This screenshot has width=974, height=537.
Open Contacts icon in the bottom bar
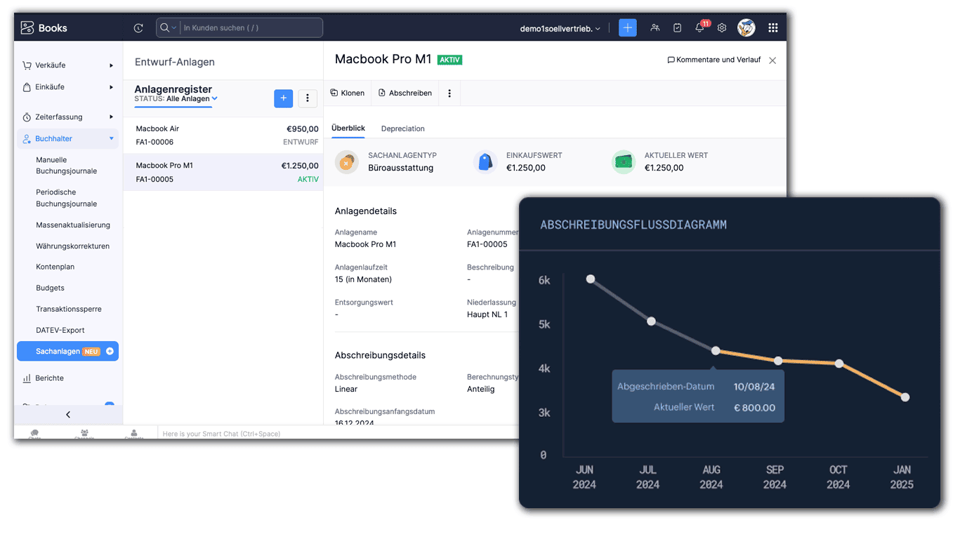coord(134,434)
